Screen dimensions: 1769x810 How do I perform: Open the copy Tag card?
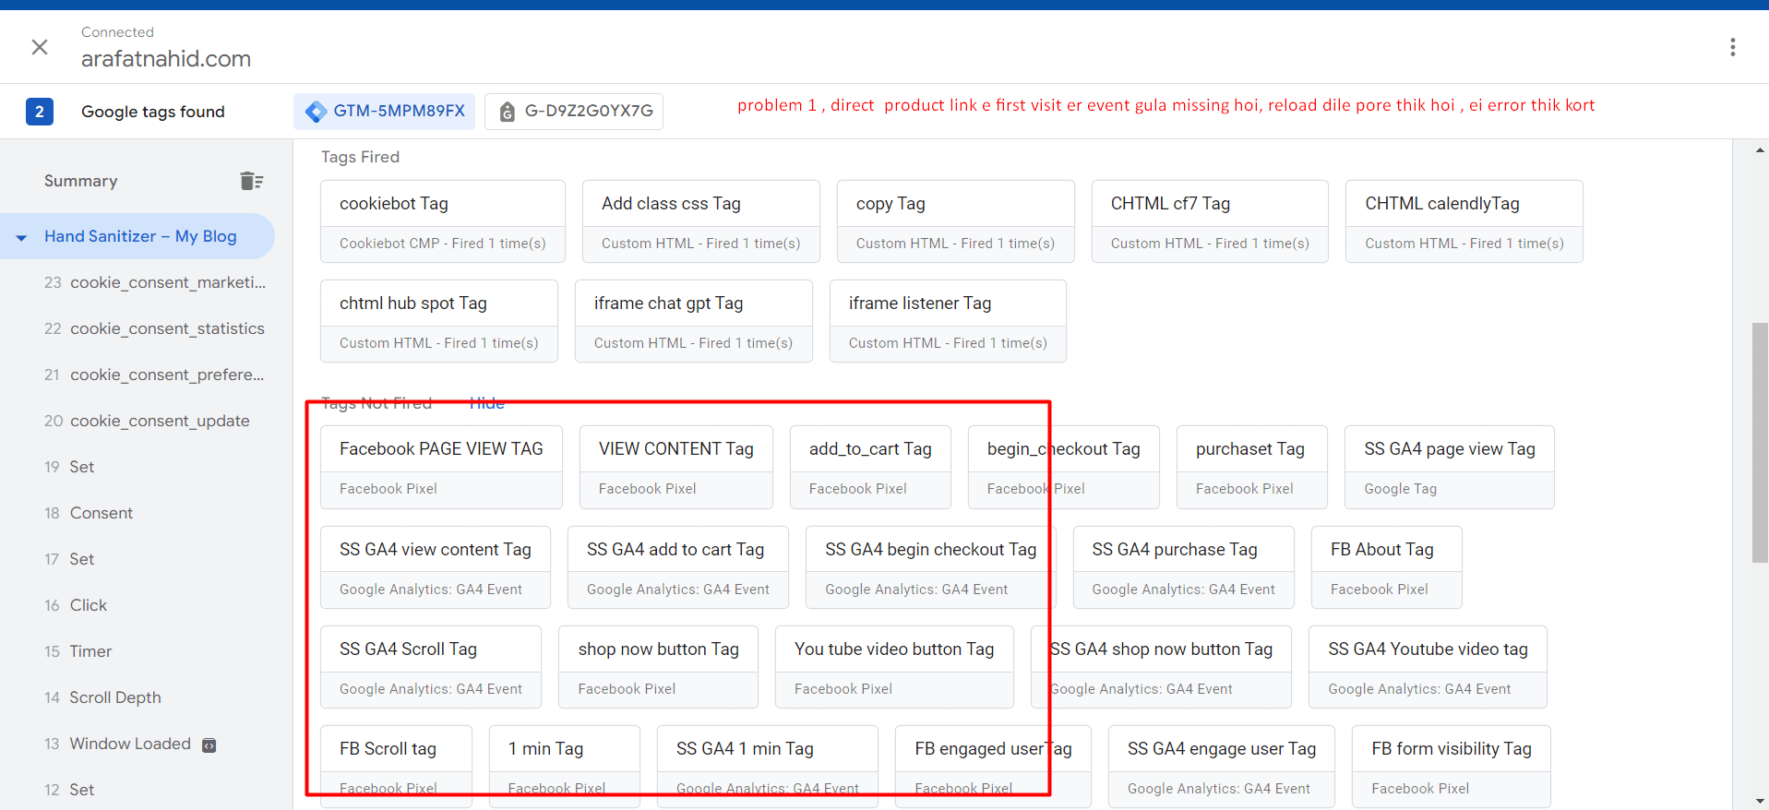tap(956, 221)
